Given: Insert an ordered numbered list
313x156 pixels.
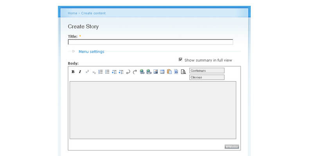Looking at the screenshot, I should click(x=101, y=72).
